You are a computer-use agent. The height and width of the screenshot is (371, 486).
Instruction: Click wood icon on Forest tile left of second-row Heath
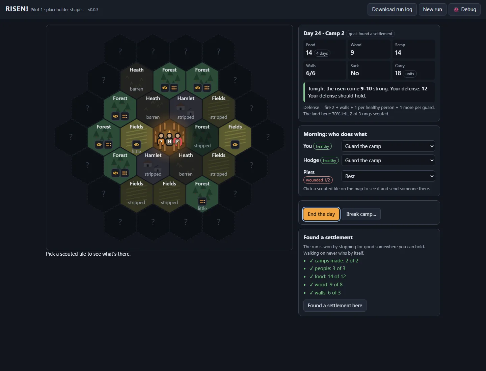[125, 116]
